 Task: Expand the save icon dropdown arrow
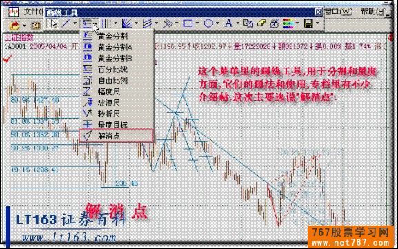point(317,23)
